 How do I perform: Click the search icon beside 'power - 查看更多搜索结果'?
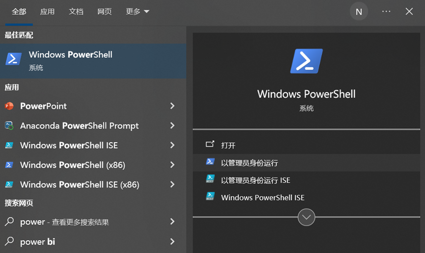pyautogui.click(x=9, y=222)
